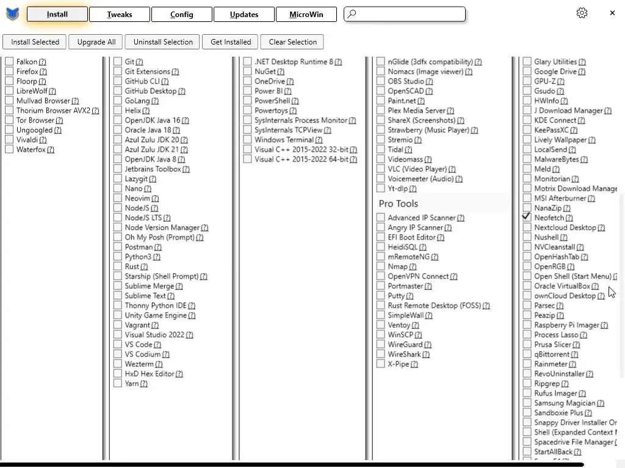This screenshot has height=468, width=625.
Task: Click the vertical scrollbar on right edge
Action: click(x=621, y=285)
